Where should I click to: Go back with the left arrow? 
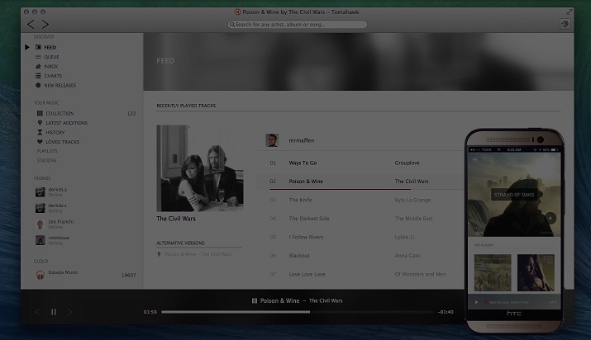click(31, 25)
